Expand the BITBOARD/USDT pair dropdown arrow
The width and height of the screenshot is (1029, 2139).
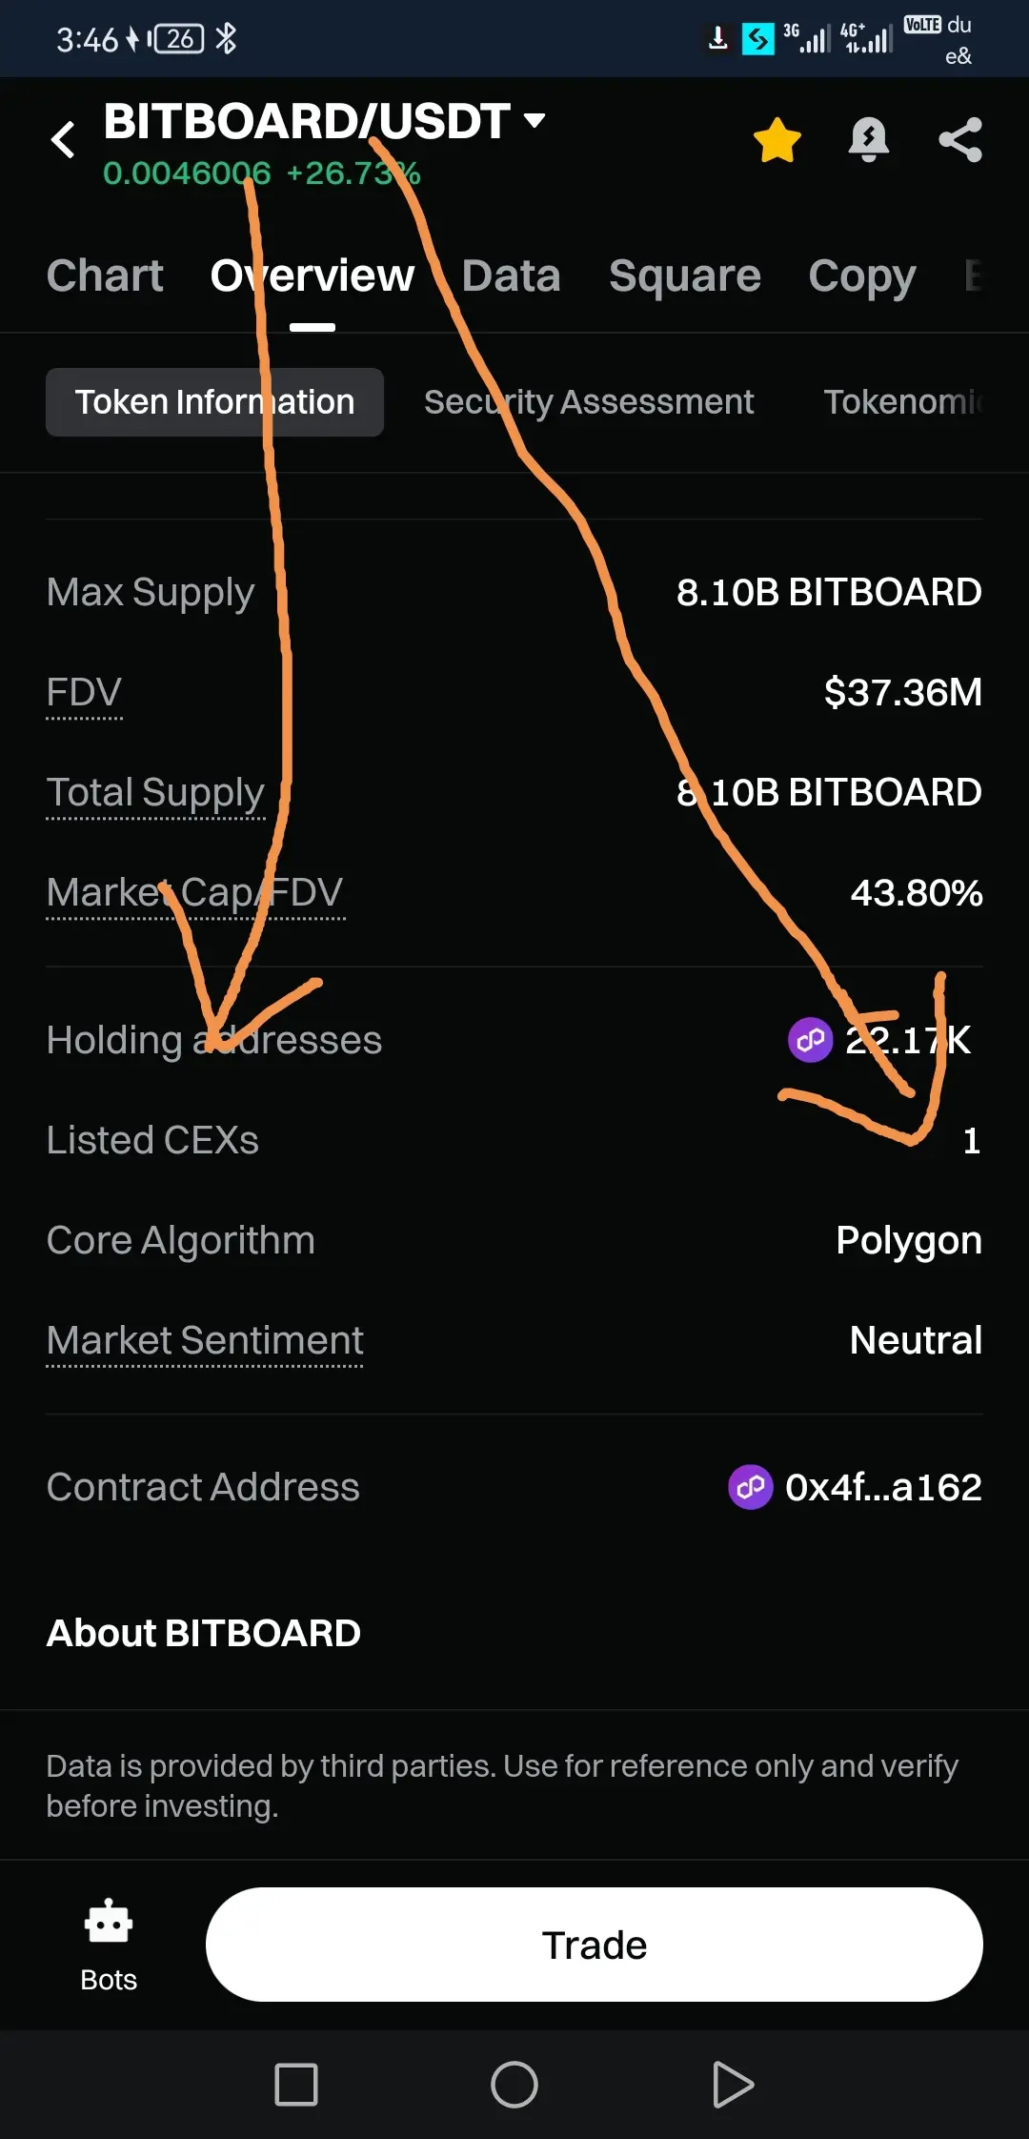535,120
